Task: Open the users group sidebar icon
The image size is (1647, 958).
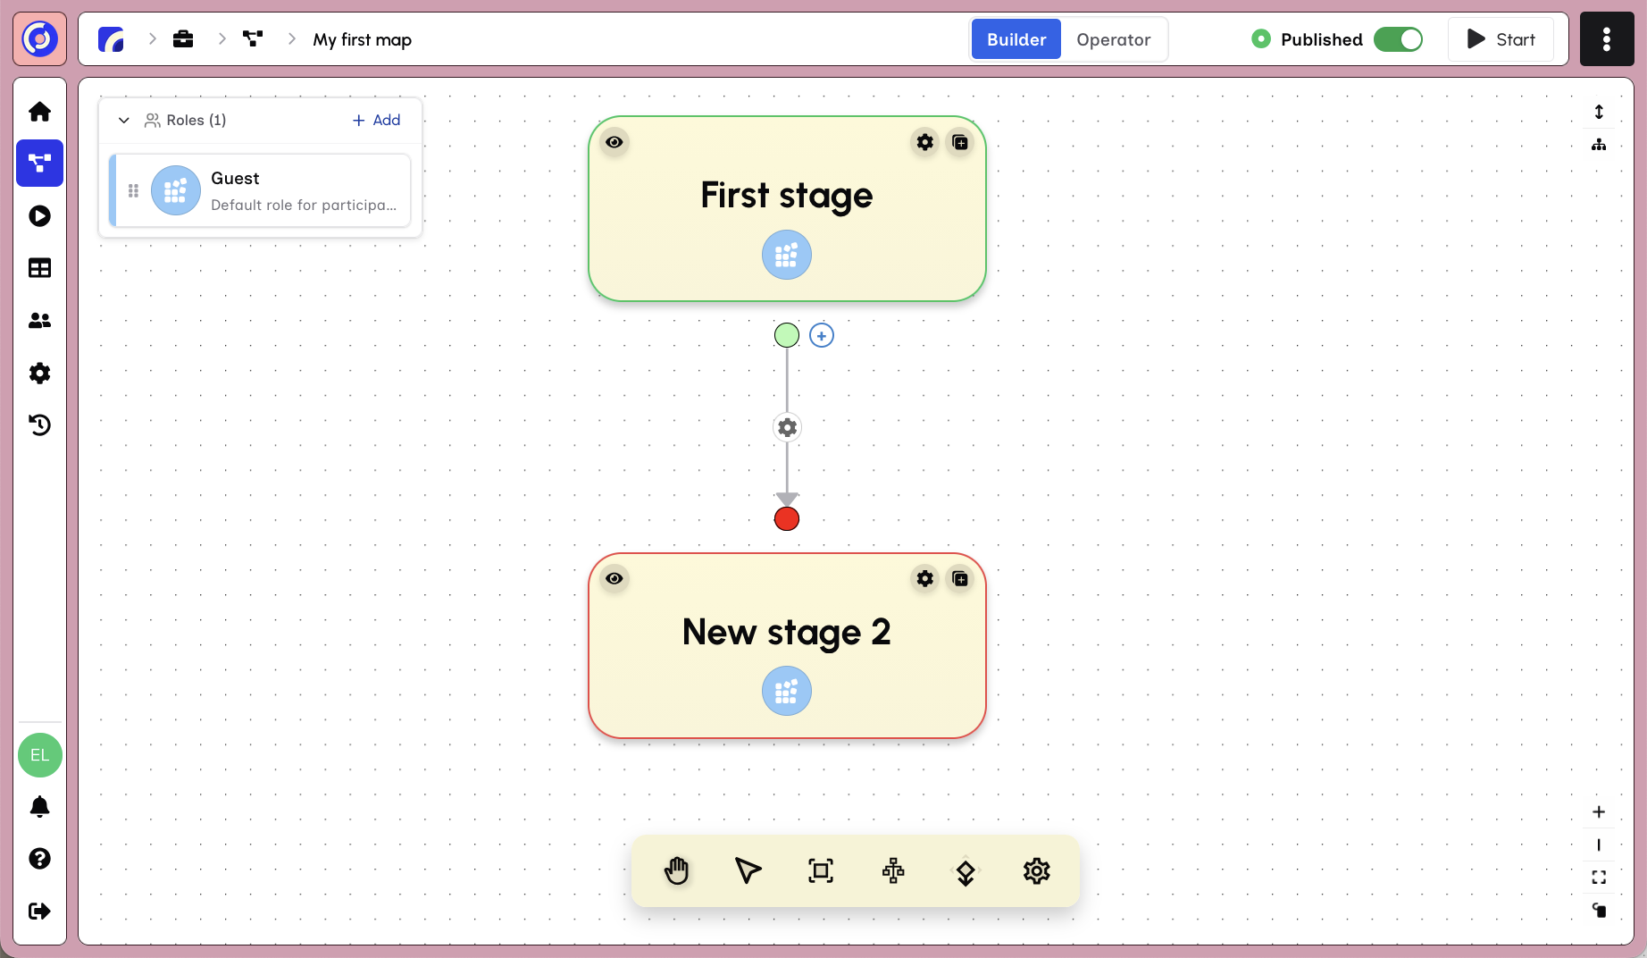Action: [39, 320]
